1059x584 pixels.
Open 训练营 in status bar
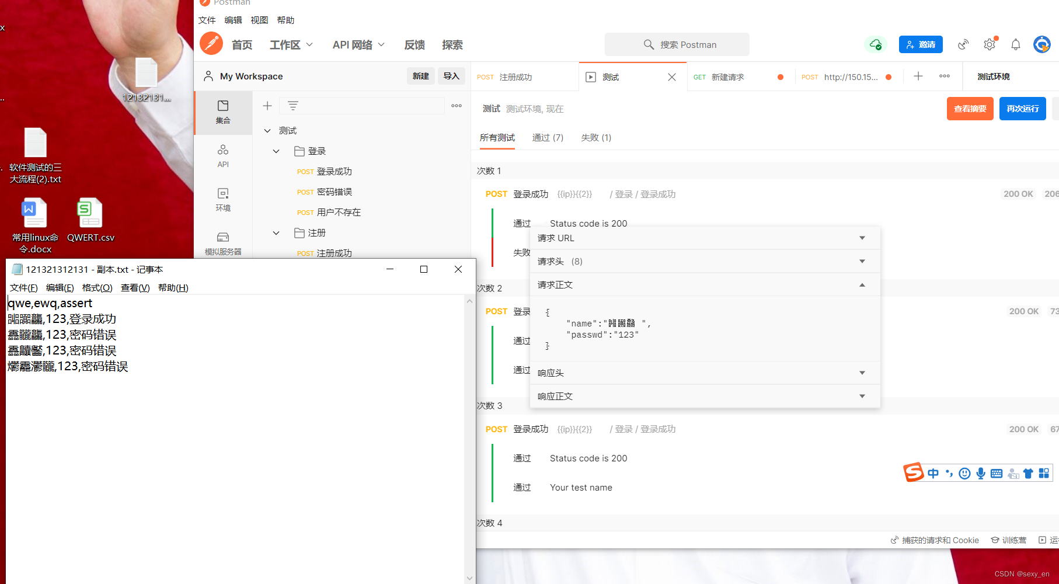(1008, 540)
